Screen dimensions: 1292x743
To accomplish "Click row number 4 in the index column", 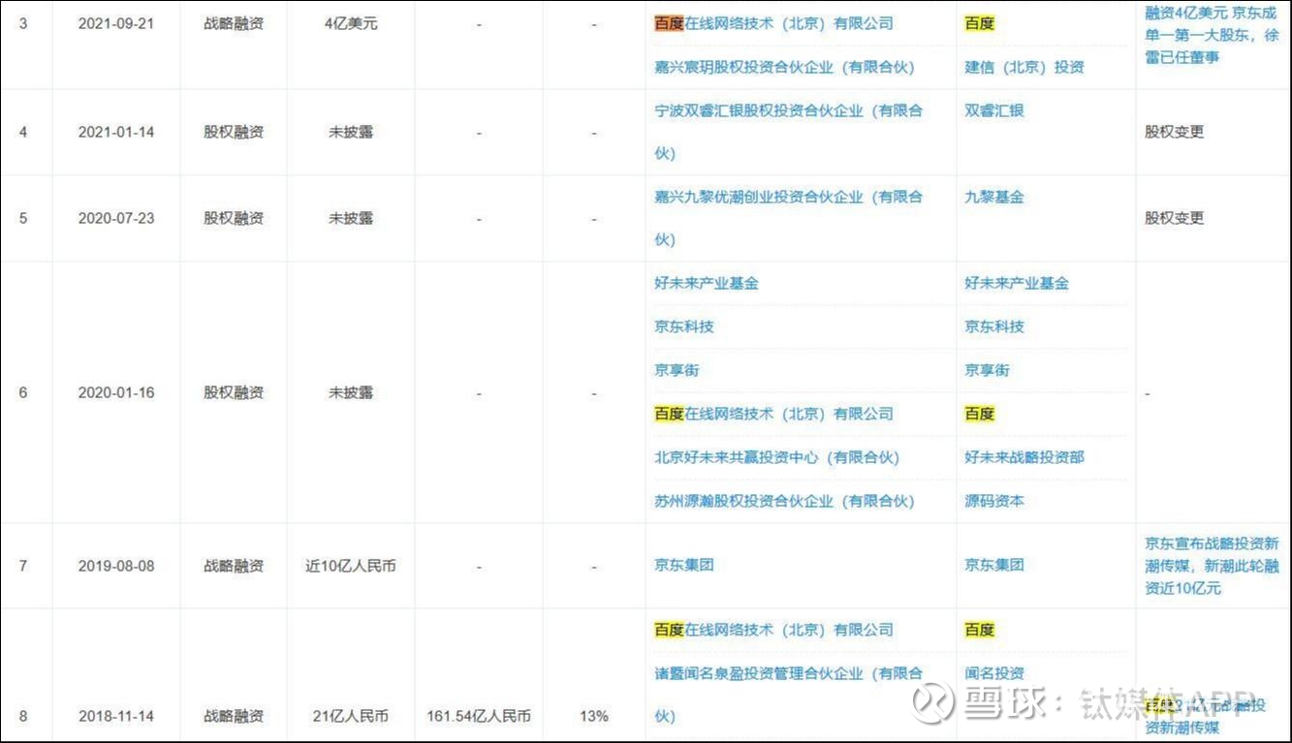I will tap(23, 132).
